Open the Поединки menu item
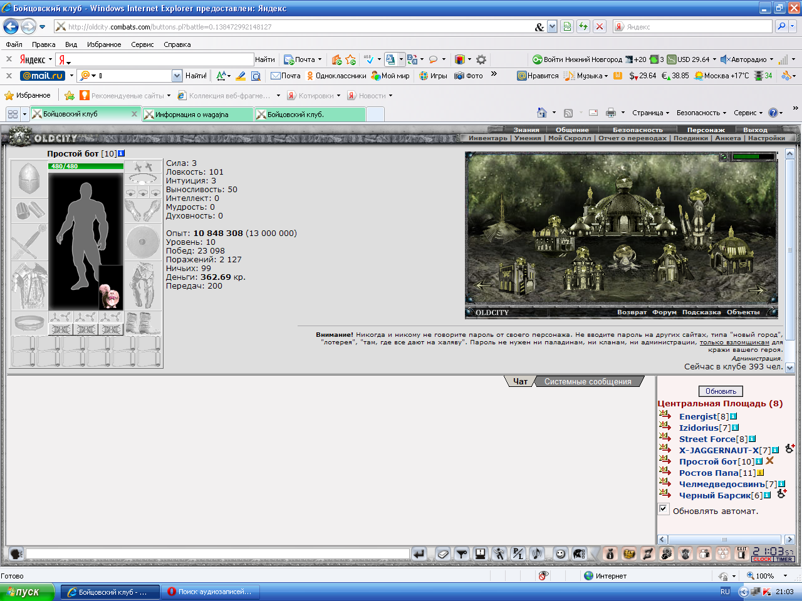802x601 pixels. (x=690, y=138)
